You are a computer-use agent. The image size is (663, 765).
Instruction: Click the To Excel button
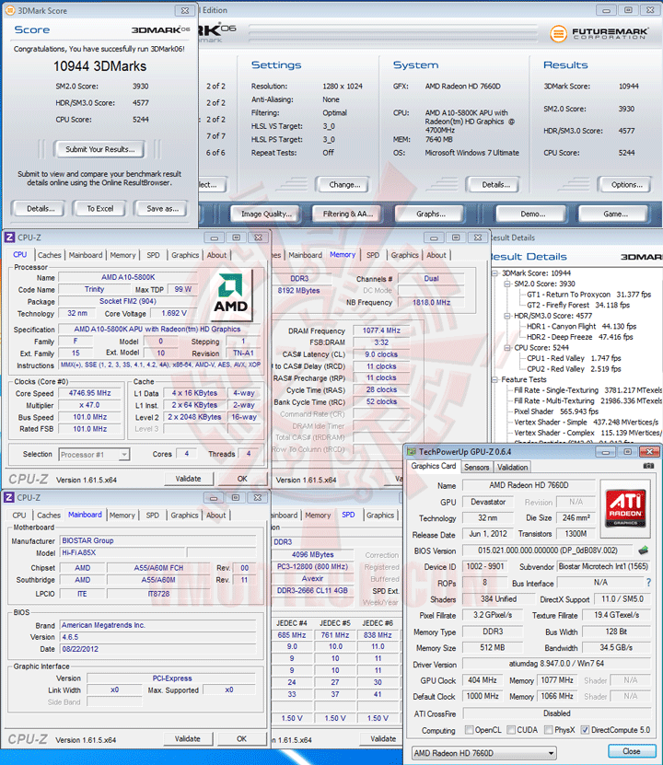click(x=100, y=208)
